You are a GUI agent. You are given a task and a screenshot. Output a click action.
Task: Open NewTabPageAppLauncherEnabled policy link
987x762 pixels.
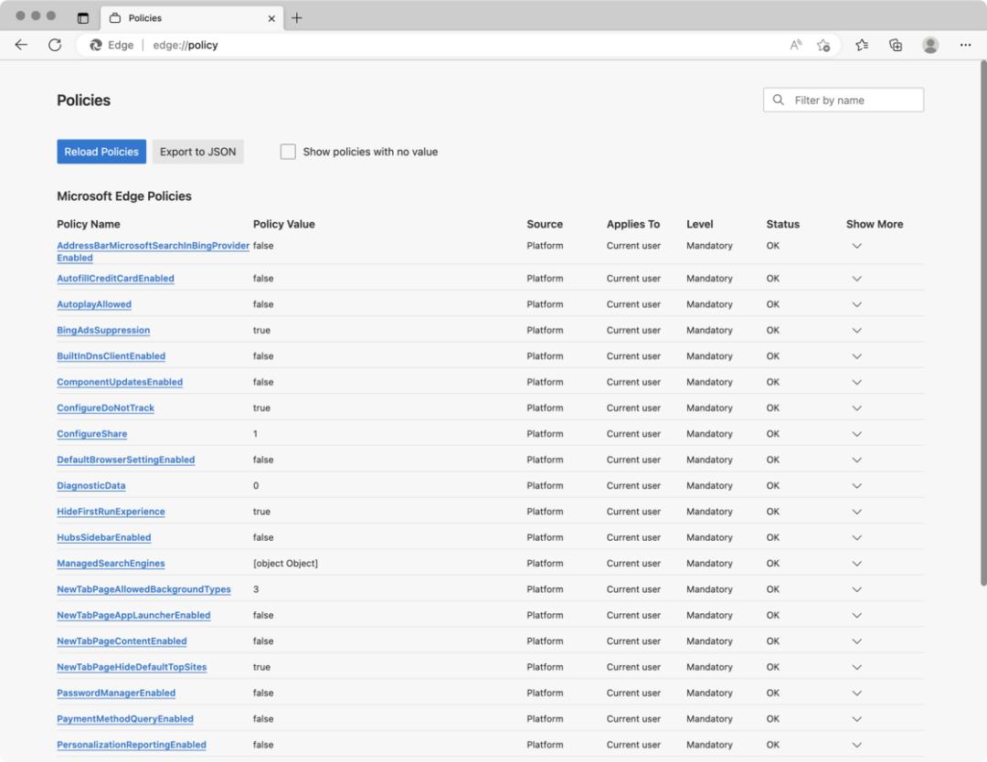[x=133, y=615]
